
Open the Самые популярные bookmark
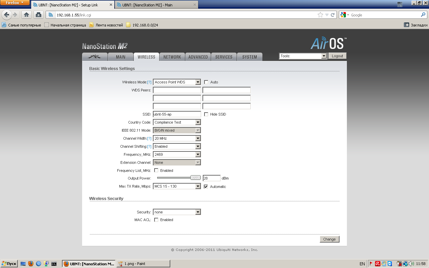point(21,25)
